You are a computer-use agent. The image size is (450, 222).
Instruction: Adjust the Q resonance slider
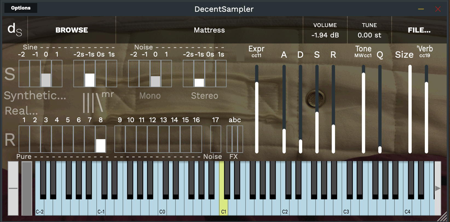[380, 109]
